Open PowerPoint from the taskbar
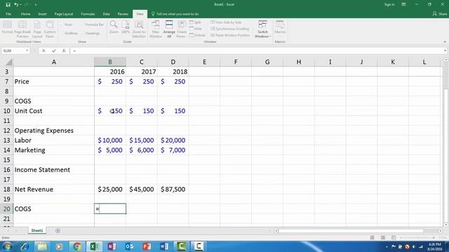Screen dimensions: 449x252 147,246
